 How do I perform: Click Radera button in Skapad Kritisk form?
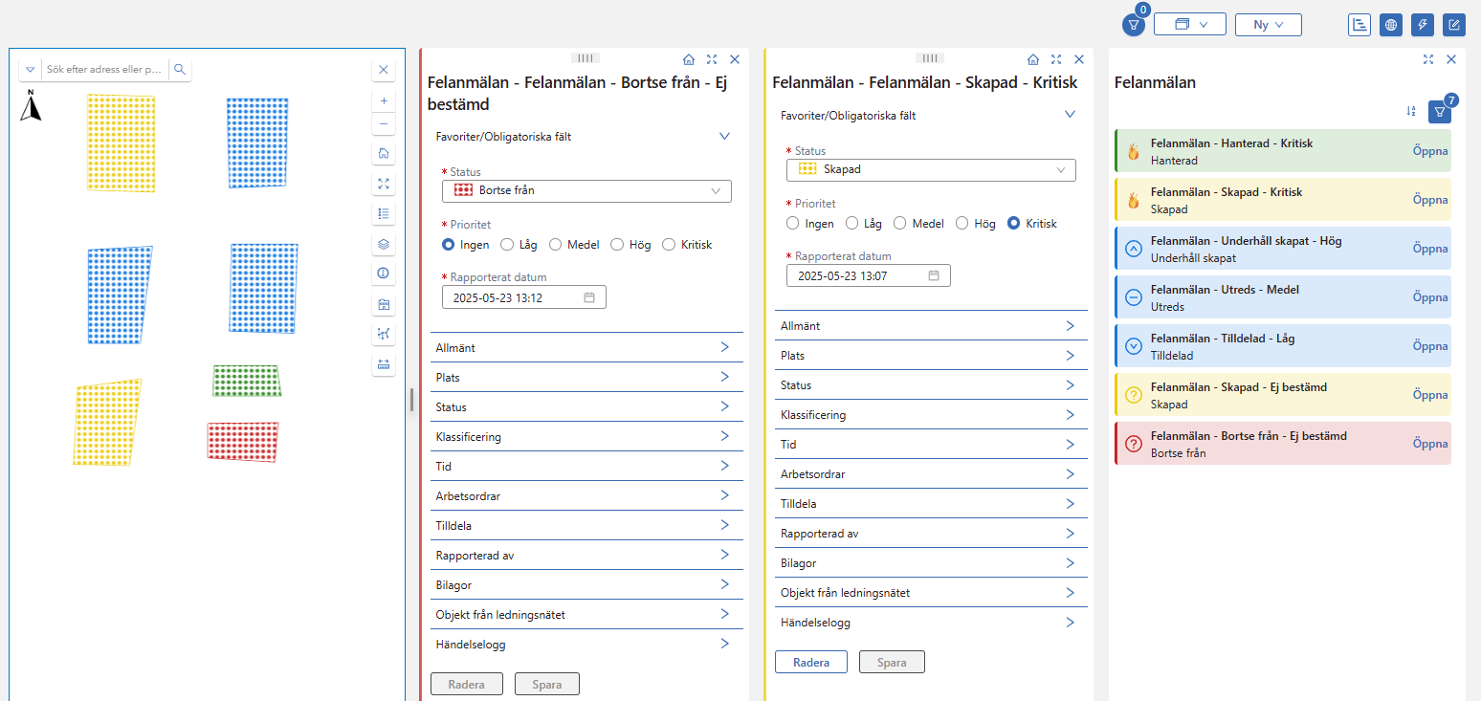(x=810, y=663)
